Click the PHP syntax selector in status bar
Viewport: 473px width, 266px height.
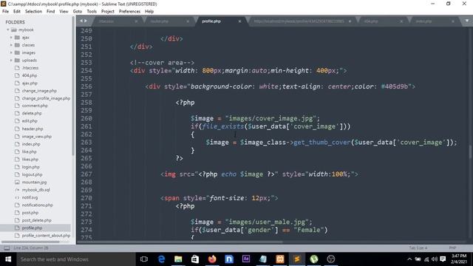click(x=452, y=248)
